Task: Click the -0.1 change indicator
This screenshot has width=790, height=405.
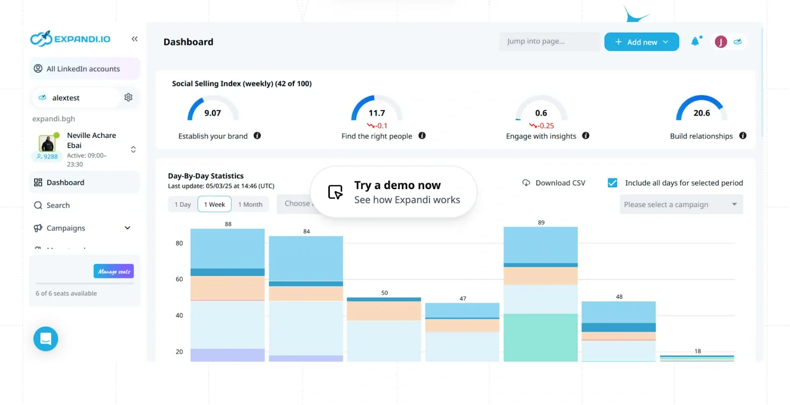Action: point(377,125)
